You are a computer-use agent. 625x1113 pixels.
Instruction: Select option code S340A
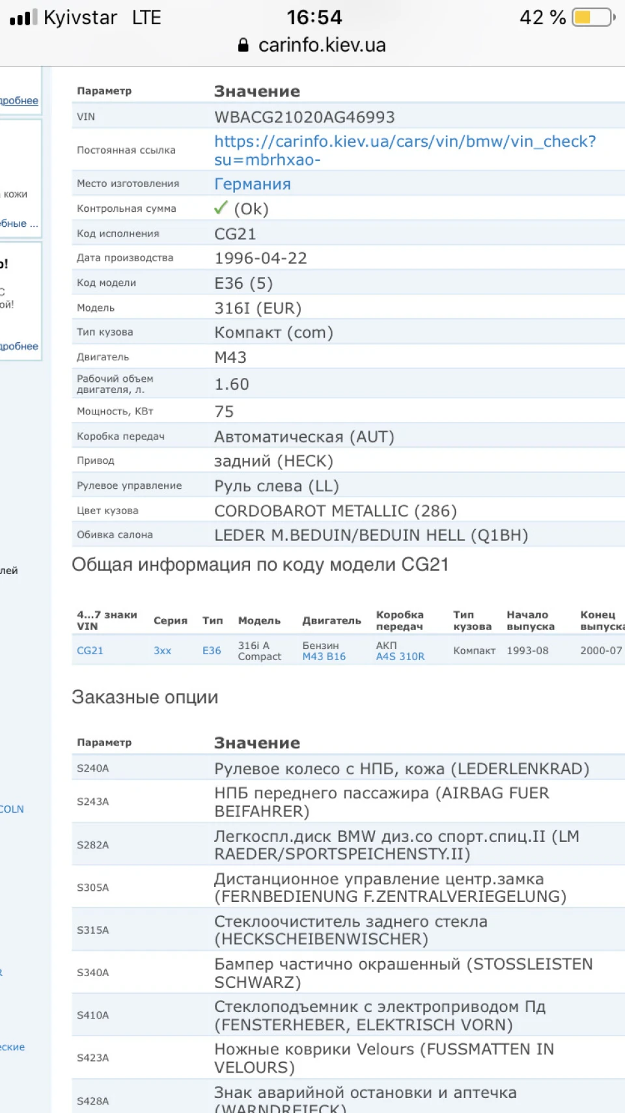[x=93, y=972]
